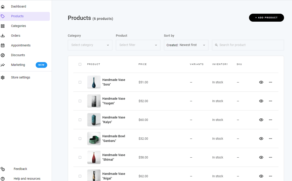Image resolution: width=292 pixels, height=181 pixels.
Task: Check the Handmade Vase "Ikigai" checkbox
Action: tap(80, 176)
